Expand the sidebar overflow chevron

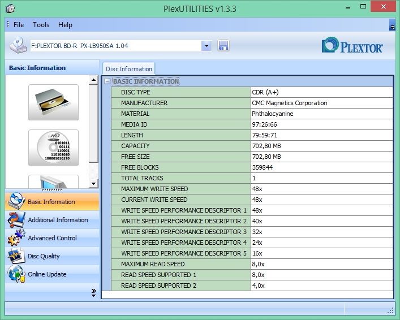[93, 292]
